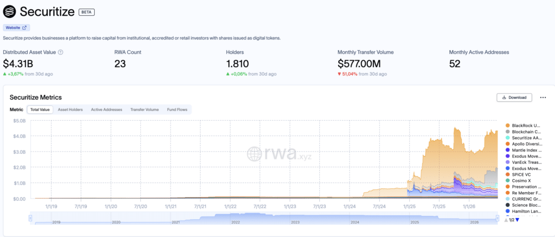Click the Holders value 1.810
Image resolution: width=555 pixels, height=237 pixels.
[x=237, y=64]
